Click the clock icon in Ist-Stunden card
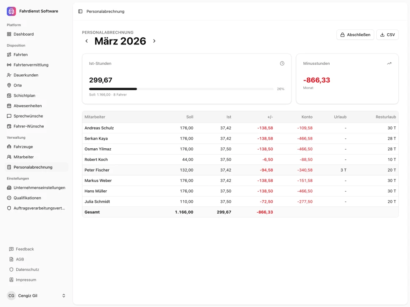 282,64
